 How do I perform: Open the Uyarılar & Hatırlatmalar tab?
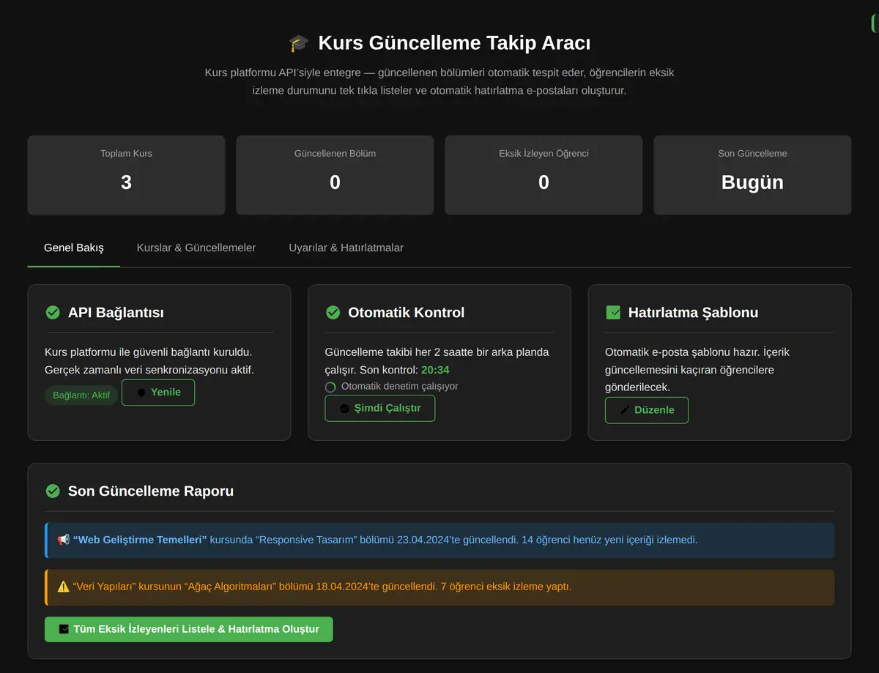tap(346, 248)
